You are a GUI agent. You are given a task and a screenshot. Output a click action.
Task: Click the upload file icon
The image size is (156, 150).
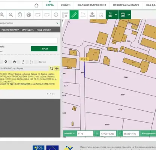click(x=92, y=15)
